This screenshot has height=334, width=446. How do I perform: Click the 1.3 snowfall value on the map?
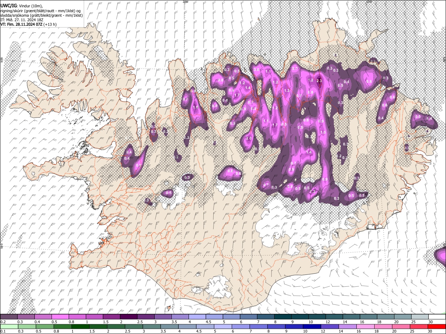tap(287, 90)
